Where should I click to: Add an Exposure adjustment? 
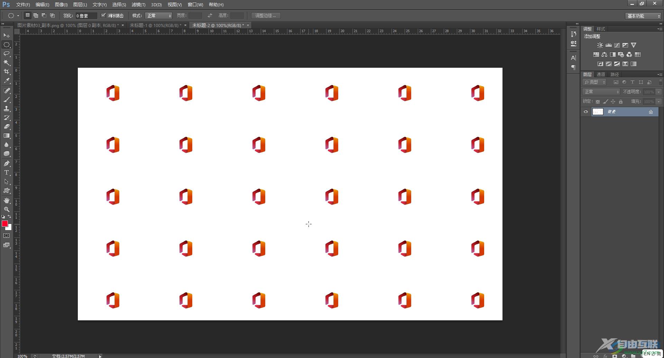pos(625,45)
